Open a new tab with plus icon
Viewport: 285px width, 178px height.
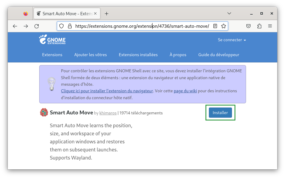107,14
